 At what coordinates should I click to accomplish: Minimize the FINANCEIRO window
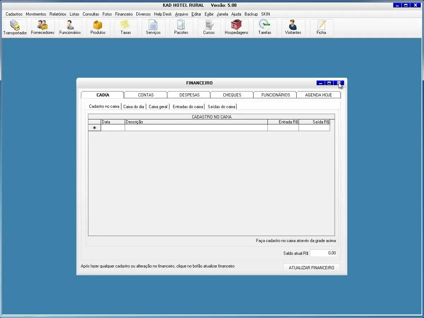[x=321, y=83]
